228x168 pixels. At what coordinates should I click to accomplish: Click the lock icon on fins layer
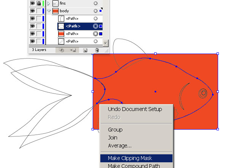[x=39, y=3]
